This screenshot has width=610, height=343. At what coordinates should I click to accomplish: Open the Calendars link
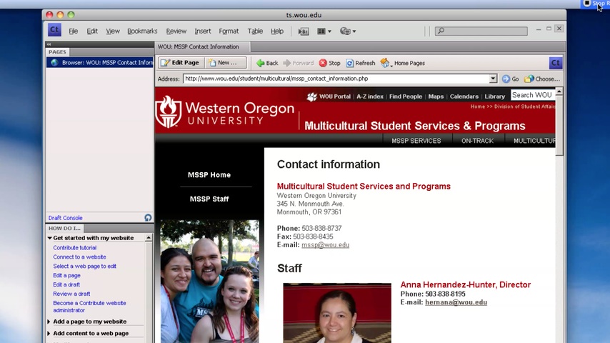pos(464,96)
